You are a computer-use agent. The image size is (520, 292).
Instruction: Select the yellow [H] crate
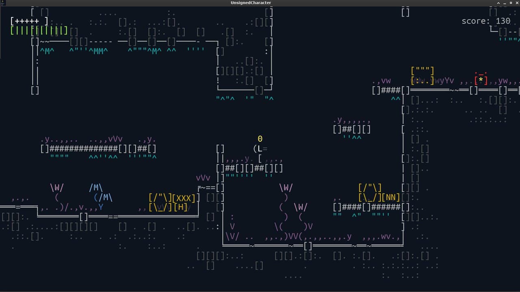(x=180, y=207)
